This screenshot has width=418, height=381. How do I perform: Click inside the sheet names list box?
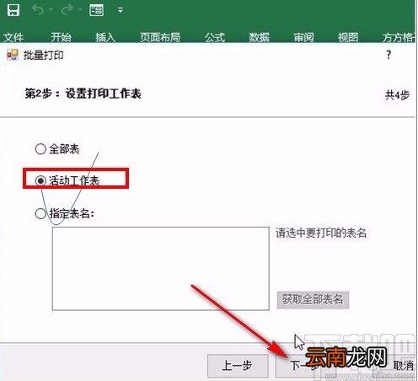(161, 269)
